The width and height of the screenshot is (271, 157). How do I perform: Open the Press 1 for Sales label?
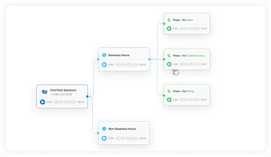click(183, 20)
